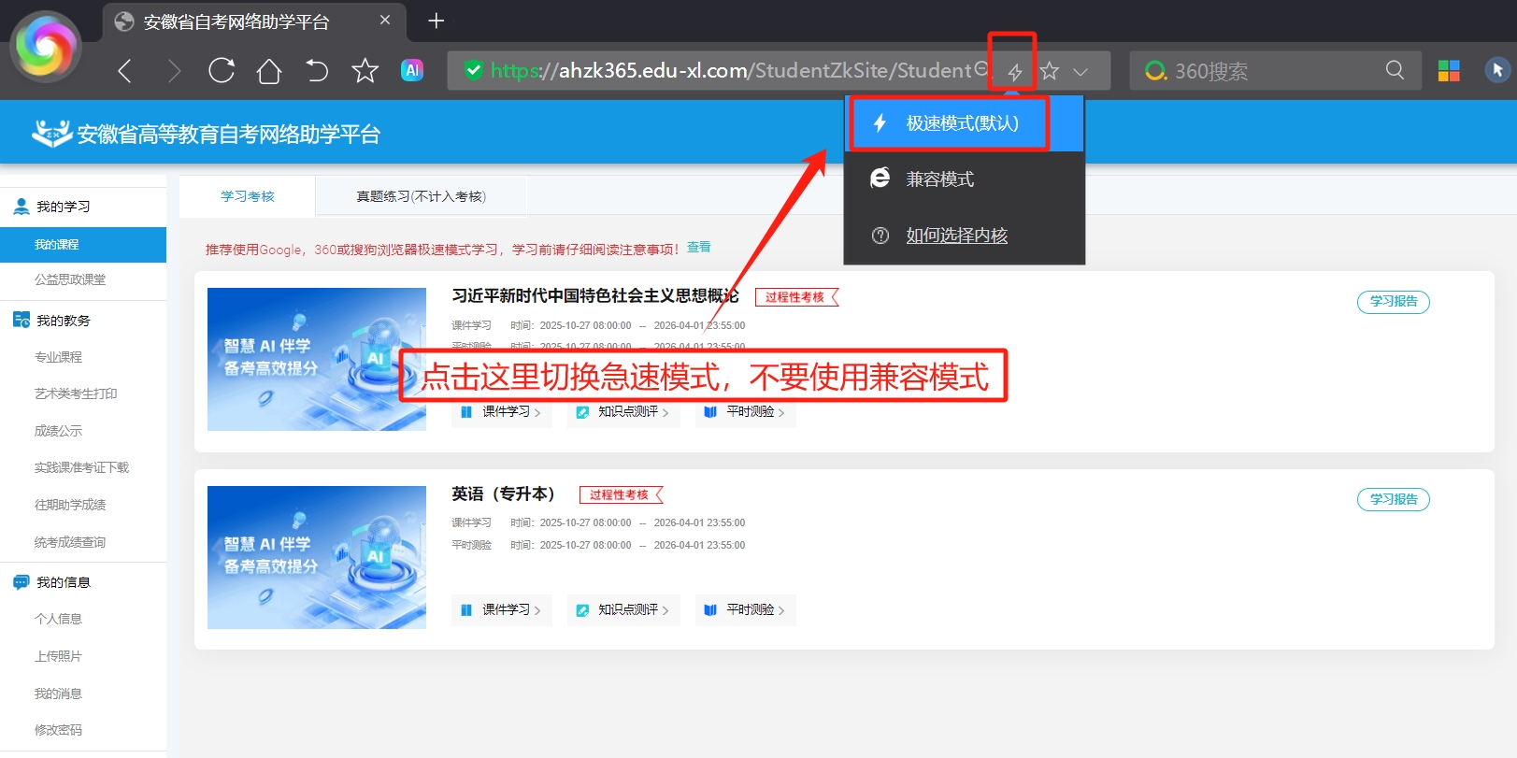
Task: Click the green security shield icon
Action: 474,70
